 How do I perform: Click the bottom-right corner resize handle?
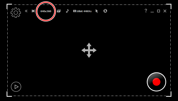(x=169, y=94)
